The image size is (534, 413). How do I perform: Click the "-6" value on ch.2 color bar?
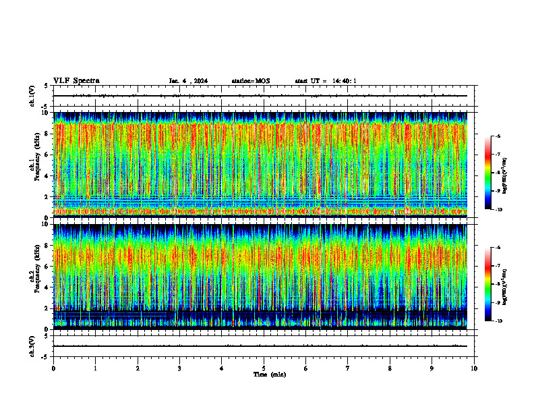(498, 248)
